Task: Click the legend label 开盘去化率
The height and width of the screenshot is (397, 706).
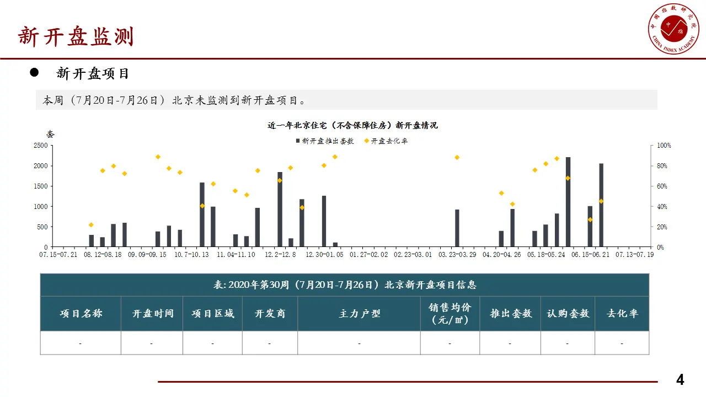Action: coord(389,141)
